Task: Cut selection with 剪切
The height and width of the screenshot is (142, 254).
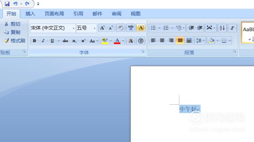Action: coord(12,24)
